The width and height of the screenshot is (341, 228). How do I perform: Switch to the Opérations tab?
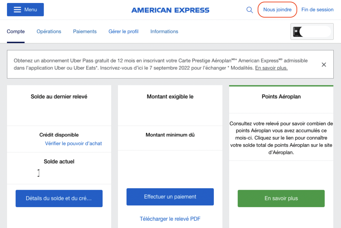click(49, 31)
